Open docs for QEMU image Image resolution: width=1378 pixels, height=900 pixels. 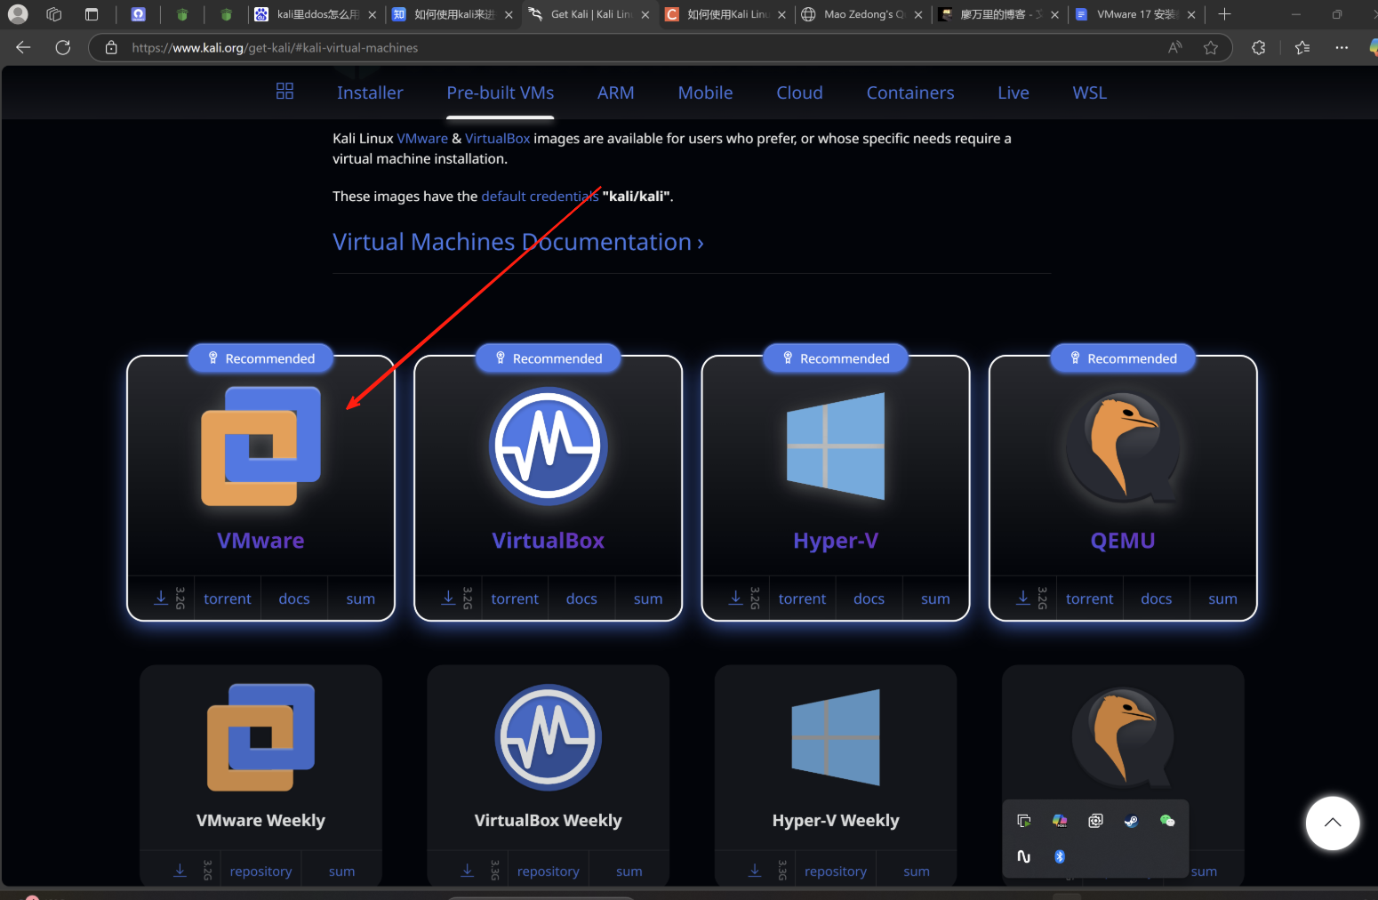pyautogui.click(x=1157, y=599)
